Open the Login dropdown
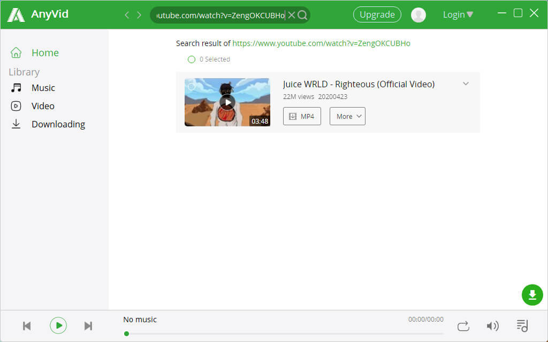The image size is (548, 342). click(458, 14)
